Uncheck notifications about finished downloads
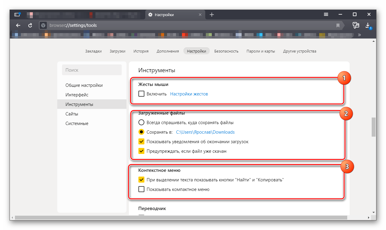386x230 pixels. (141, 142)
